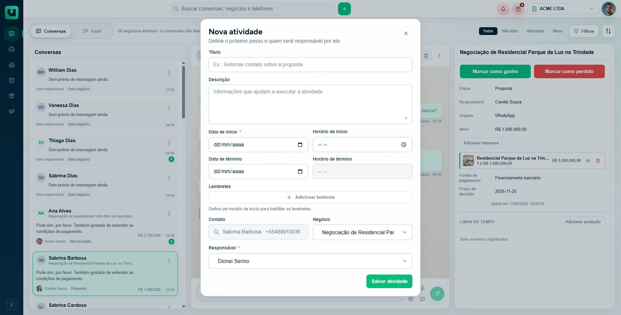Click Adicionar interesse button
The width and height of the screenshot is (621, 315).
(x=481, y=143)
